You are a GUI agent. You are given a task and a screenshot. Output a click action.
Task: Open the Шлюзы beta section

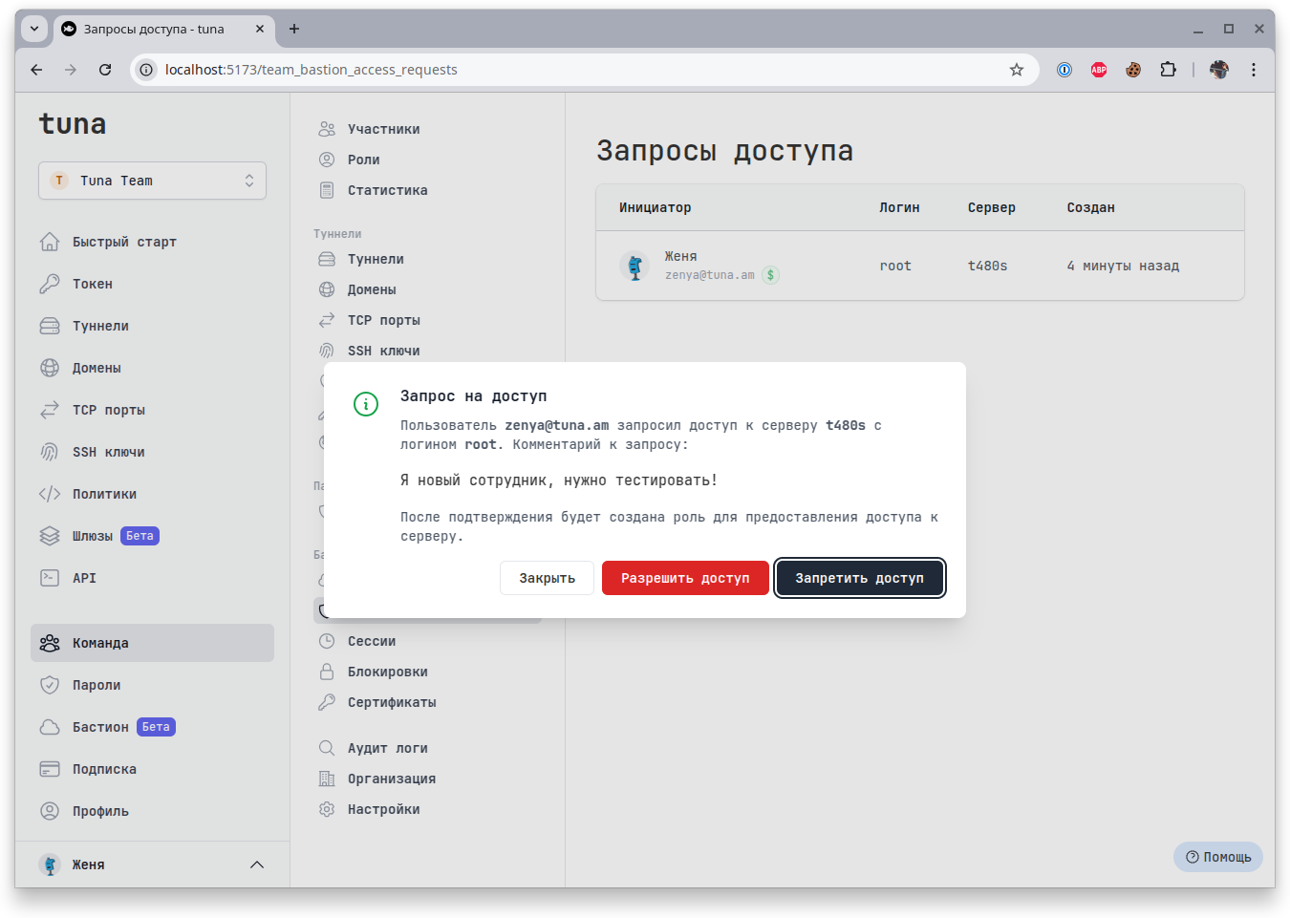click(x=96, y=535)
